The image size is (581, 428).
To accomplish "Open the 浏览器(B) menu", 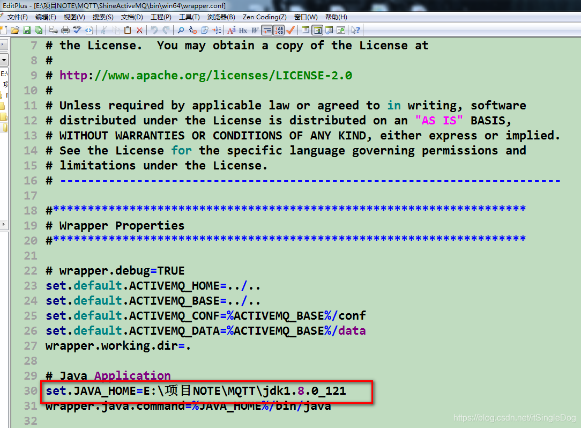I will pos(221,17).
